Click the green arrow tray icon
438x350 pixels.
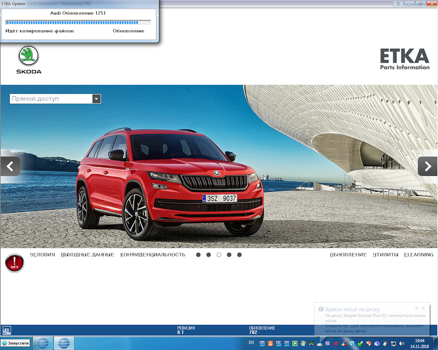(360, 344)
